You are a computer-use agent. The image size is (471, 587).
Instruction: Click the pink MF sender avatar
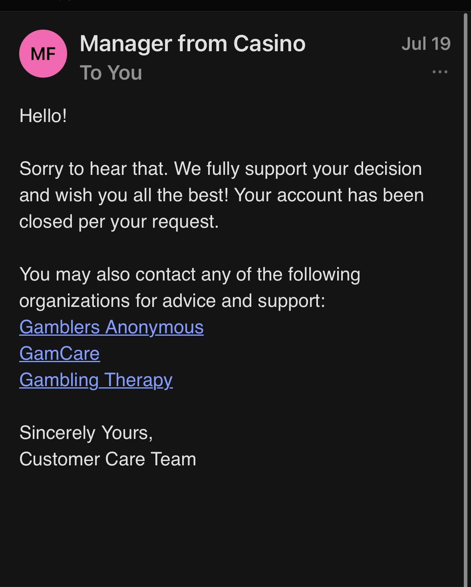click(x=43, y=54)
